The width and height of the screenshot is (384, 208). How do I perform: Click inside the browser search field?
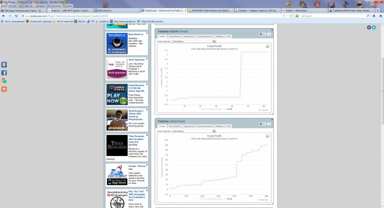pos(333,16)
